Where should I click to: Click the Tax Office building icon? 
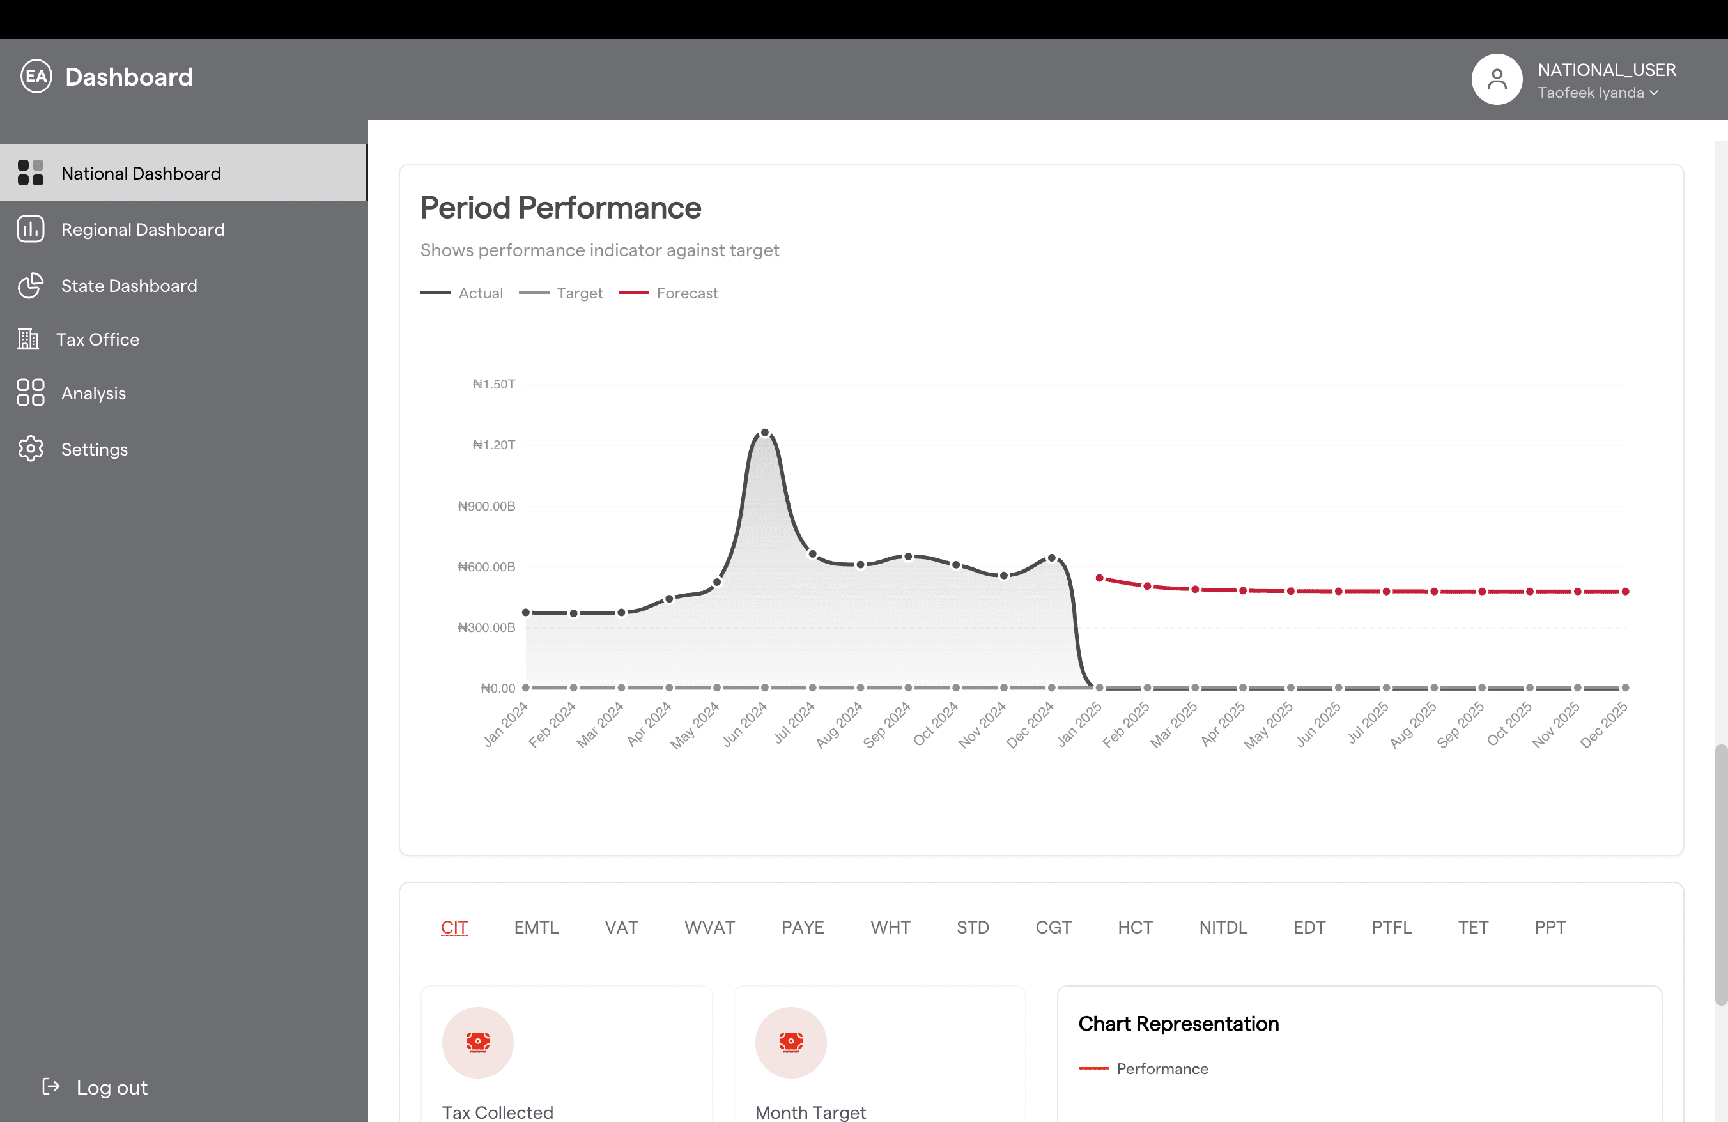[28, 339]
